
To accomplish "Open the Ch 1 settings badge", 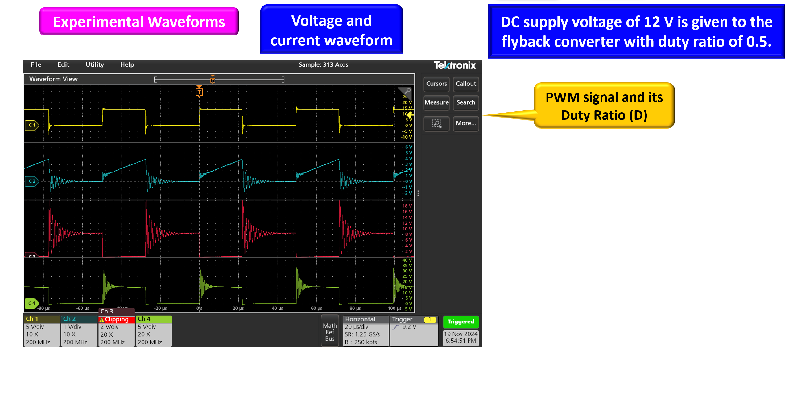I will point(42,331).
